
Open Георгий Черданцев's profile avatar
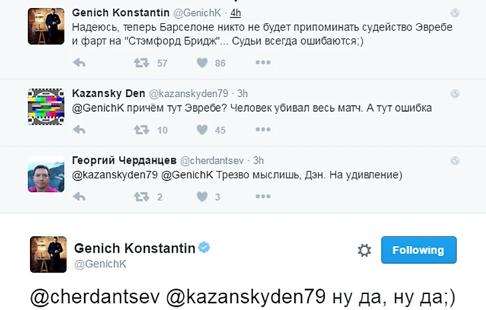point(46,173)
